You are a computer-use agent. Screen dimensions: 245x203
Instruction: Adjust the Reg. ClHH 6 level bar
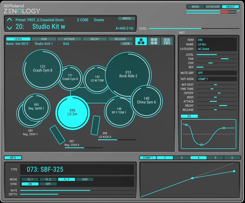point(84,148)
